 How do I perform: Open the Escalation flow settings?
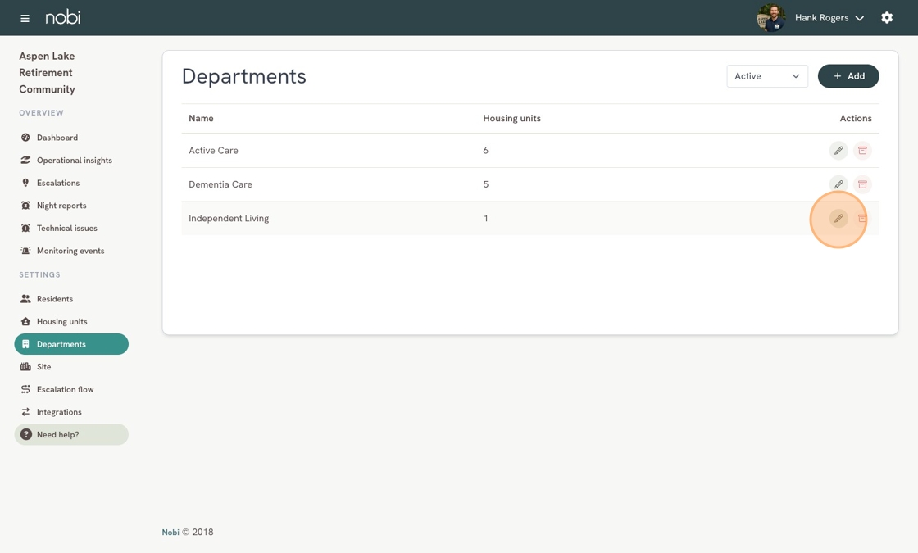[x=65, y=389]
